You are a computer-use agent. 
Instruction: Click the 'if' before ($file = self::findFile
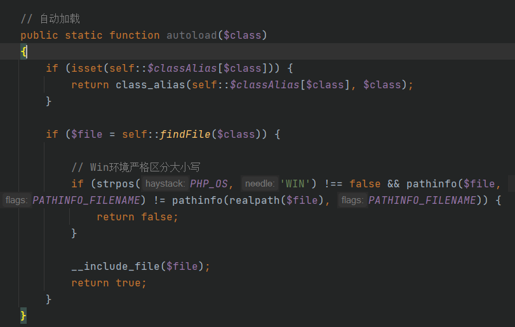pos(52,134)
